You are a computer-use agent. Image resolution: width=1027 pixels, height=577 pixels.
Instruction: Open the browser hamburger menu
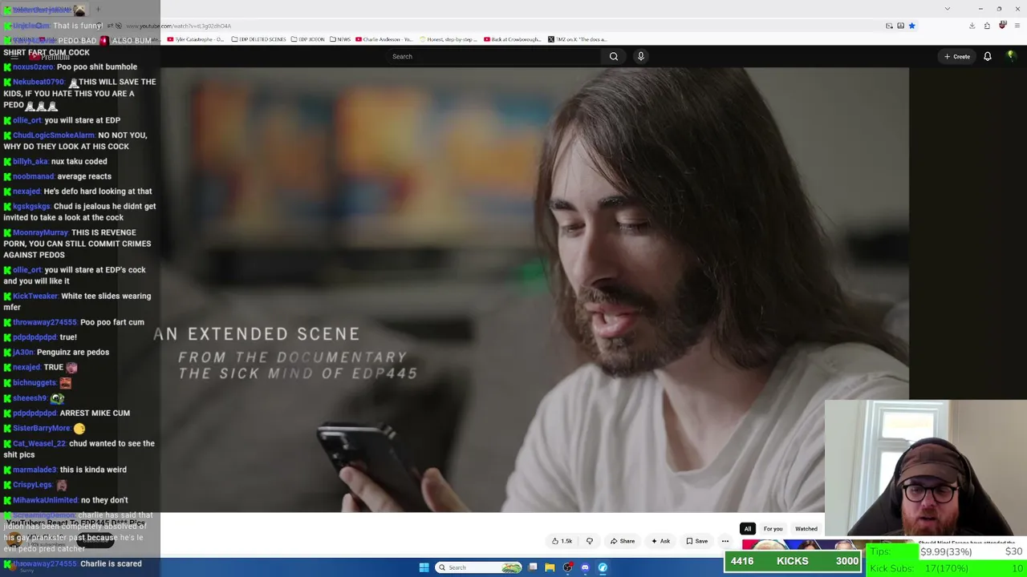click(1017, 26)
